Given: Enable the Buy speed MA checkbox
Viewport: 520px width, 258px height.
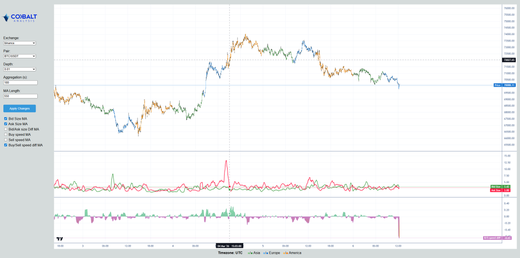Looking at the screenshot, I should click(x=6, y=134).
